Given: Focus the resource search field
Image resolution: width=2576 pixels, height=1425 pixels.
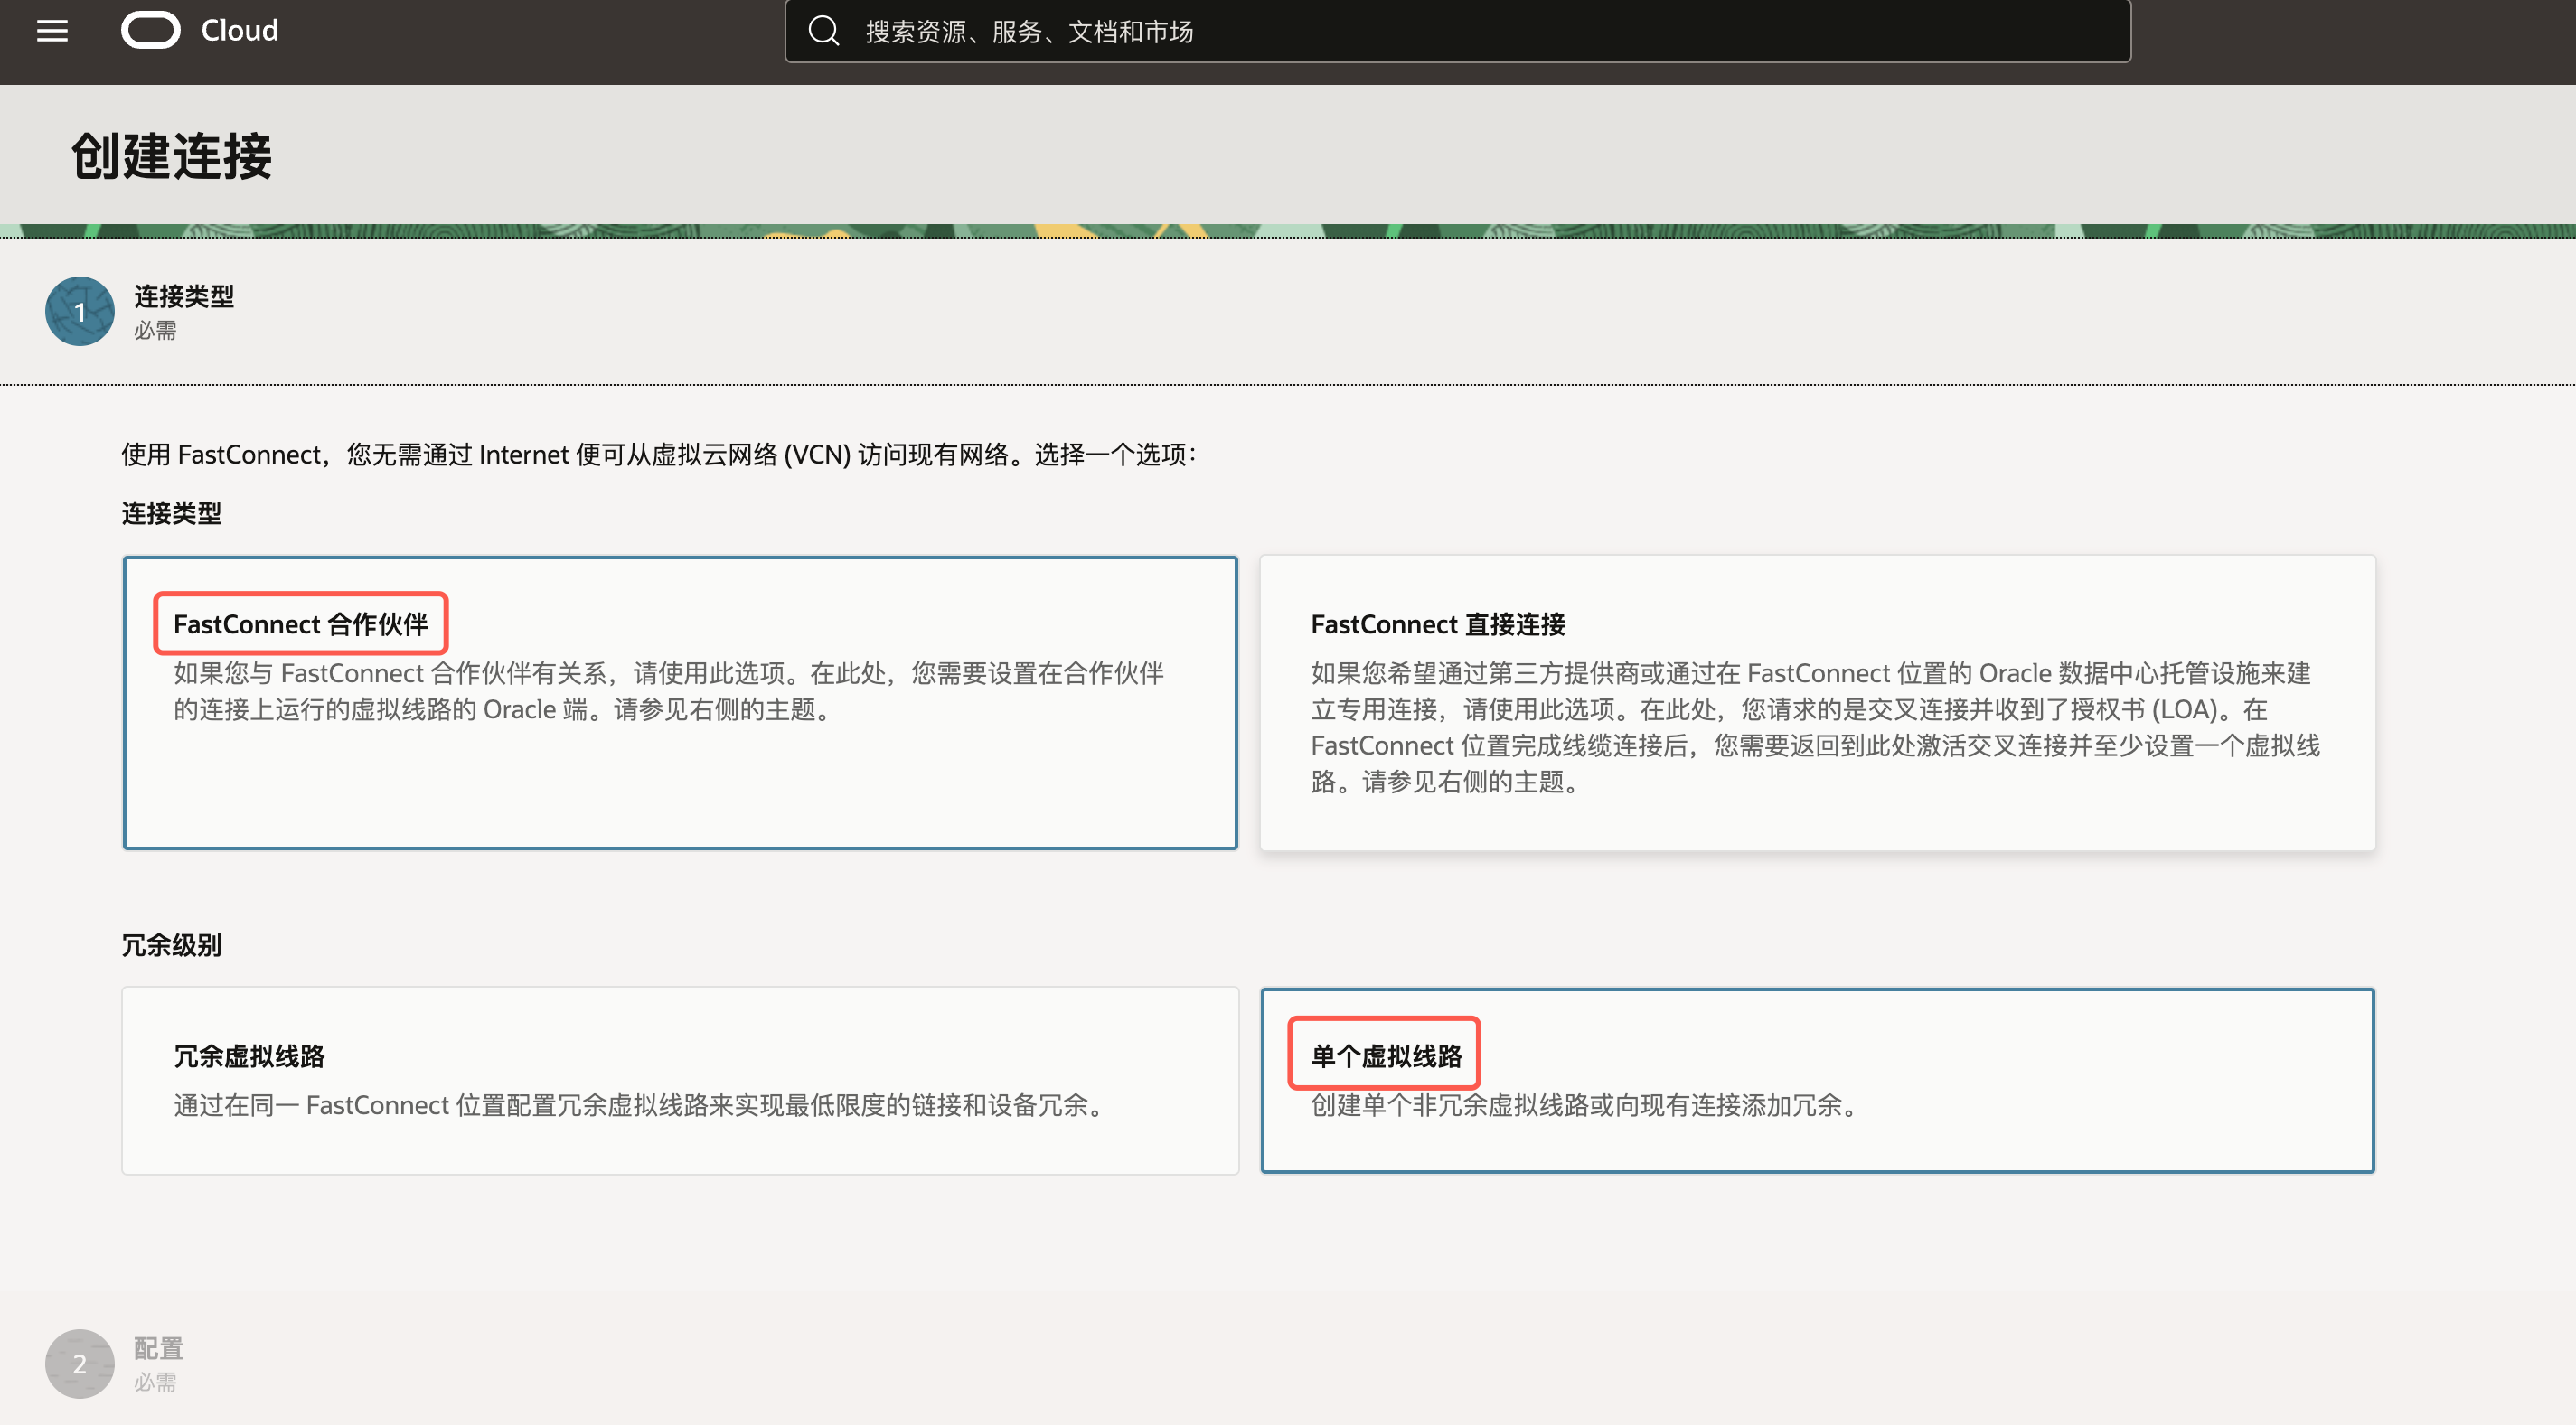Looking at the screenshot, I should coord(1457,31).
